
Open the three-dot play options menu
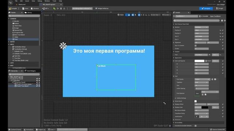(67, 8)
